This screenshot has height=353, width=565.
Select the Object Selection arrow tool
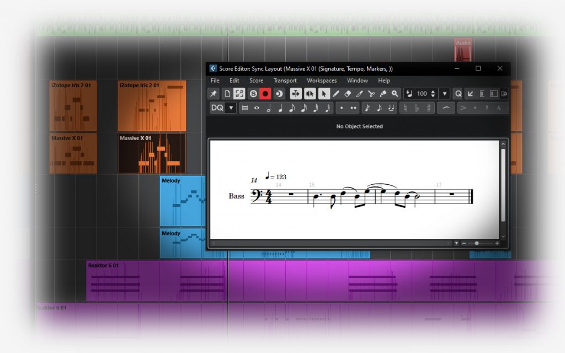323,94
